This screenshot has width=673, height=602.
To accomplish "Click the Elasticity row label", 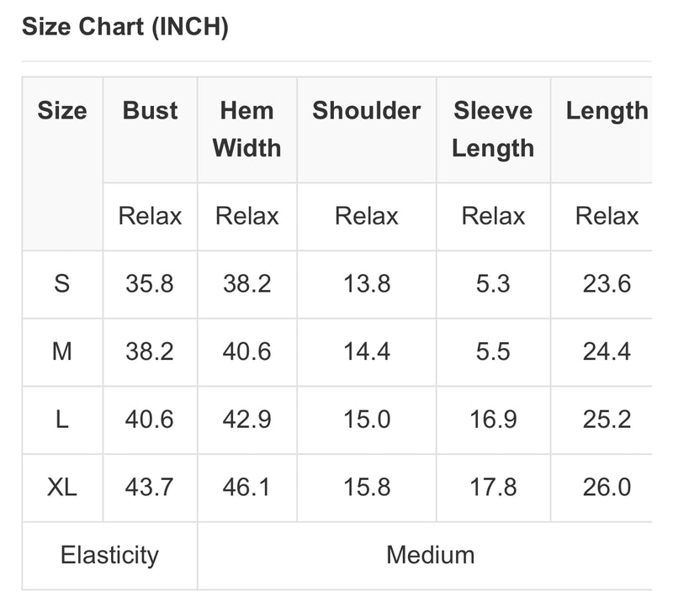I will 109,555.
